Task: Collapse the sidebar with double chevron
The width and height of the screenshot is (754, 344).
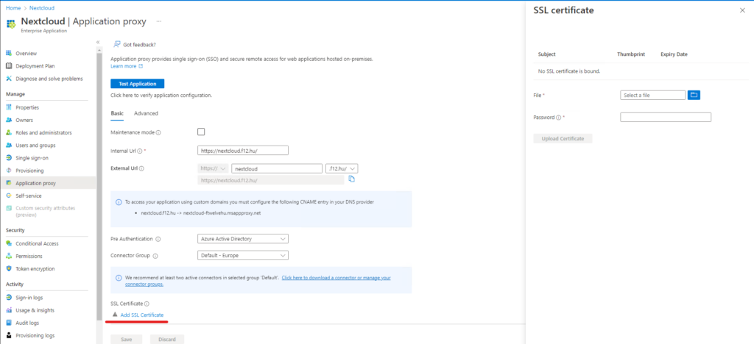Action: click(x=98, y=42)
